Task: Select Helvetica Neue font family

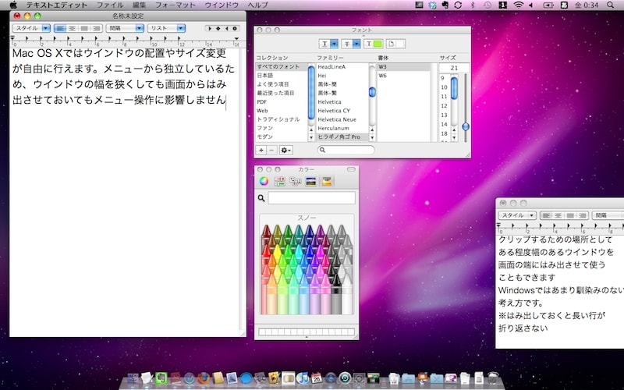Action: [x=337, y=119]
